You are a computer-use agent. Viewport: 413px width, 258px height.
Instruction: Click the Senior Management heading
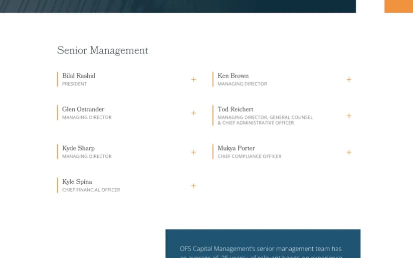point(102,50)
